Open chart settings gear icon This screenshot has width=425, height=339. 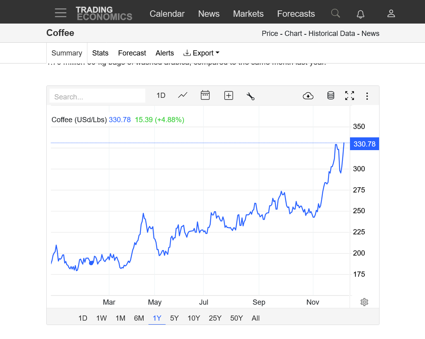coord(364,302)
